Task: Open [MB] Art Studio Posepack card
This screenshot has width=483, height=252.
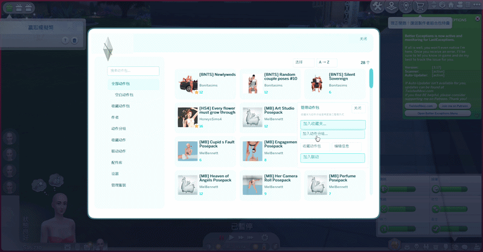Action: [269, 118]
